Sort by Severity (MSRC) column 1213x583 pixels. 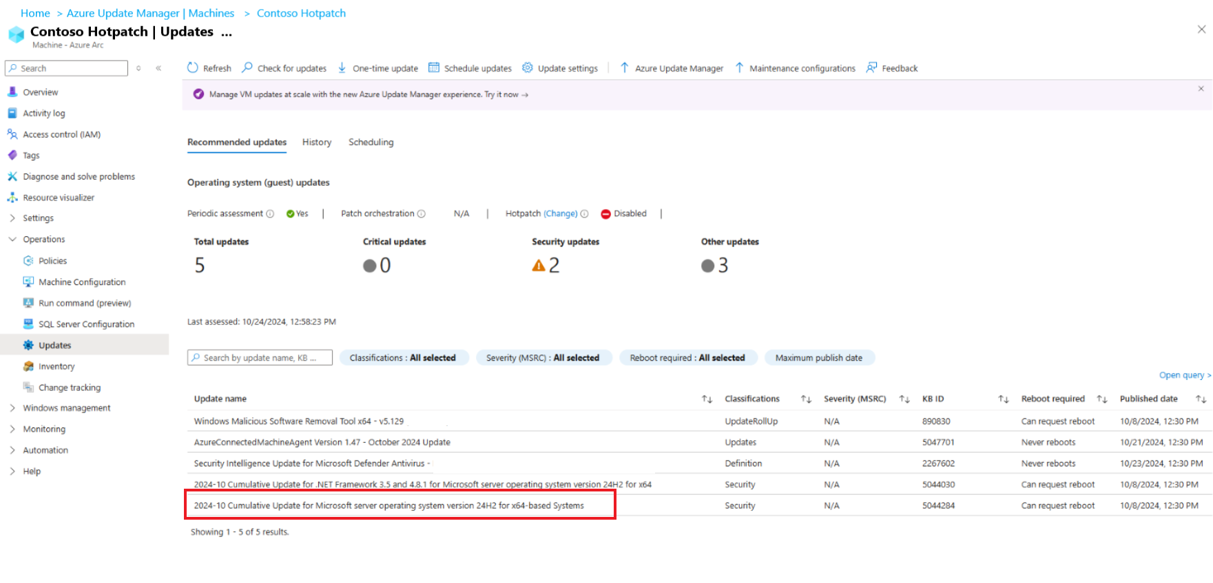pyautogui.click(x=904, y=399)
